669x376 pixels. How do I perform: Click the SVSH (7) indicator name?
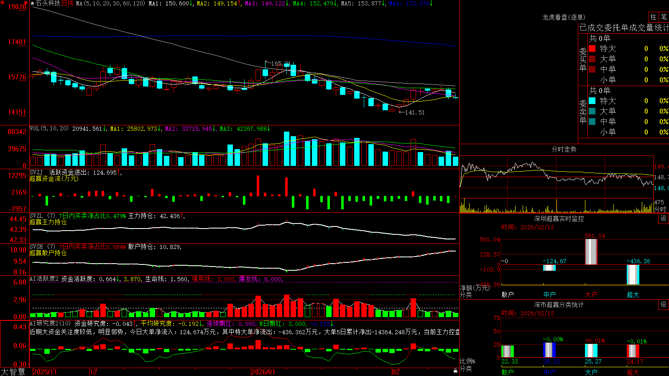pyautogui.click(x=42, y=247)
